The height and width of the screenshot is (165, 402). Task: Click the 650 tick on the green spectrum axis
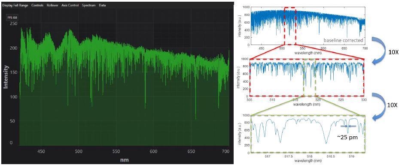(x=191, y=151)
